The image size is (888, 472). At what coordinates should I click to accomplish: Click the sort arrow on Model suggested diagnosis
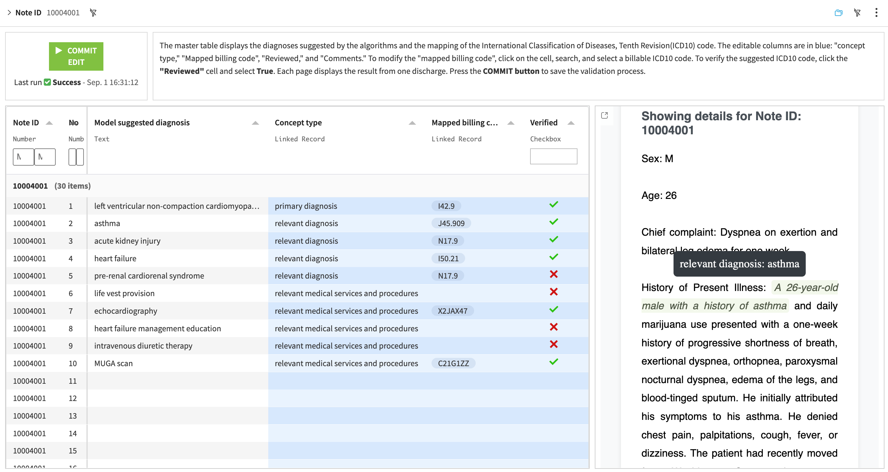pyautogui.click(x=255, y=122)
